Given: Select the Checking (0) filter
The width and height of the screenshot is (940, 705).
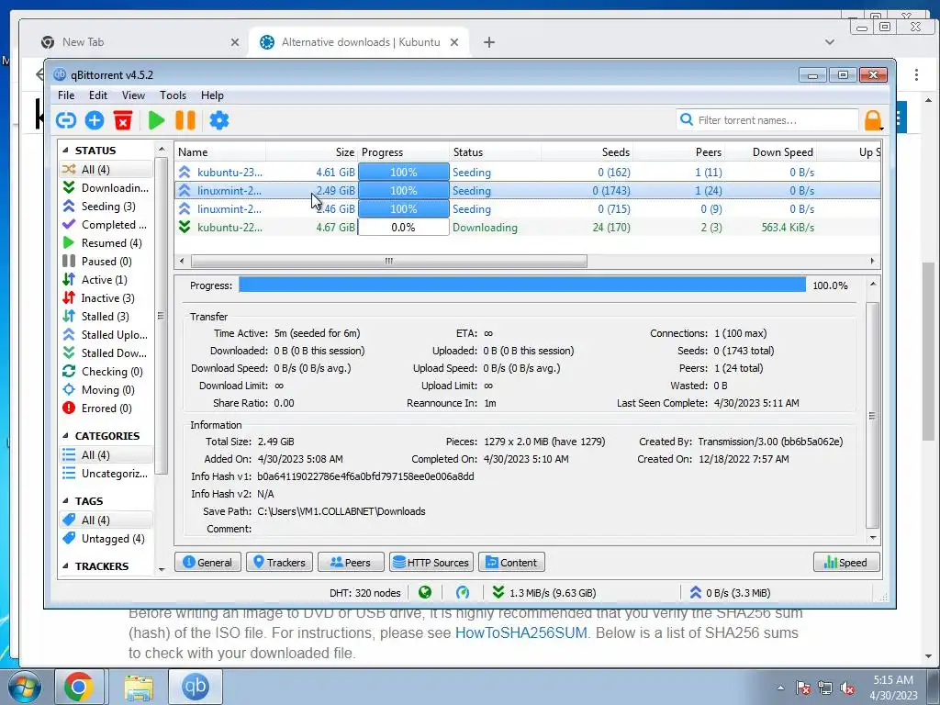Looking at the screenshot, I should [106, 372].
